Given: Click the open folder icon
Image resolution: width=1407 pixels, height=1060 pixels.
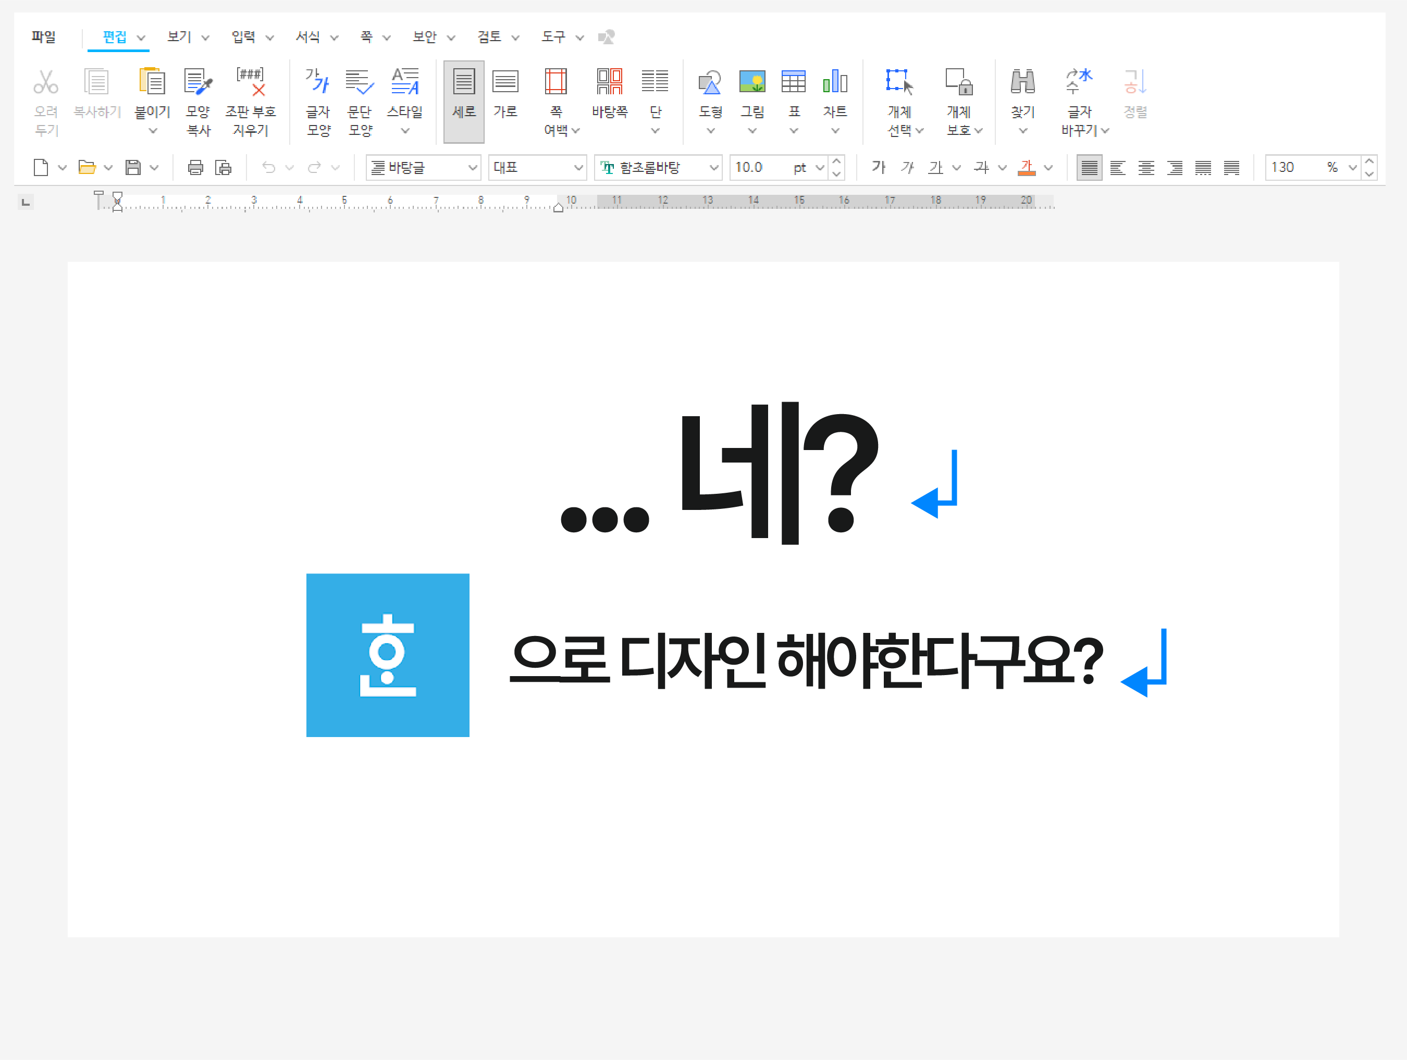Looking at the screenshot, I should (x=87, y=167).
